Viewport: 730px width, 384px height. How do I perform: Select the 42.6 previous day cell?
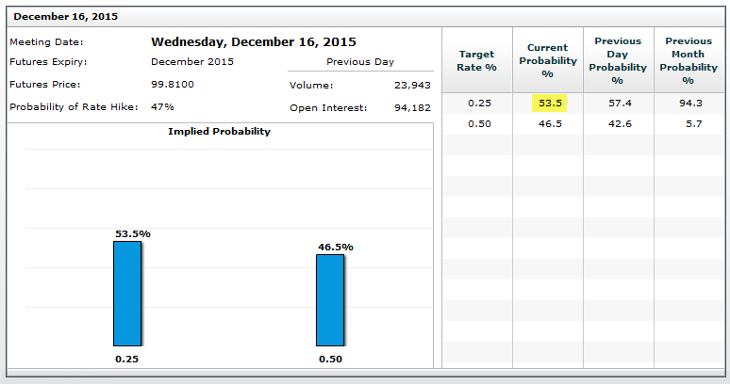(x=621, y=124)
